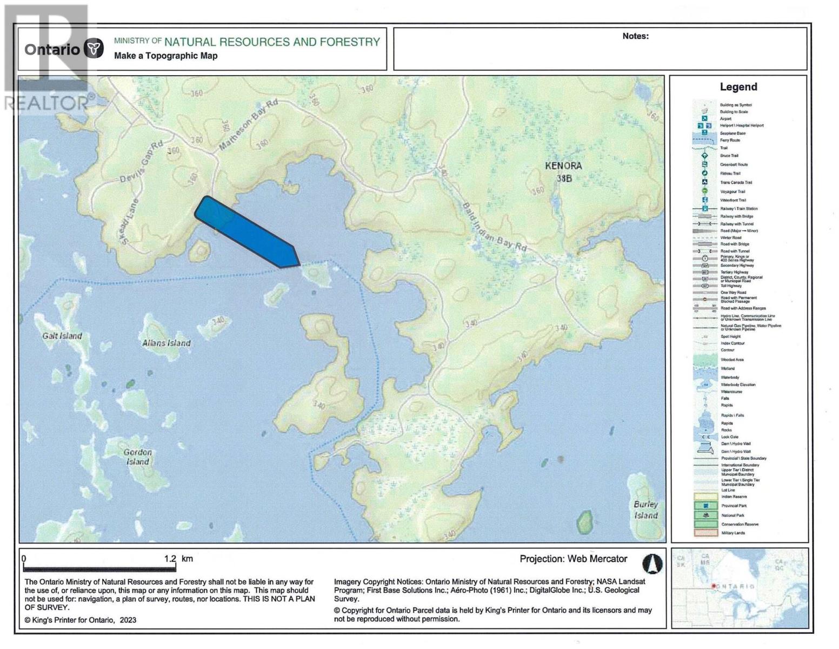The height and width of the screenshot is (649, 839).
Task: Click the Rideau Trail legend icon
Action: (x=705, y=173)
